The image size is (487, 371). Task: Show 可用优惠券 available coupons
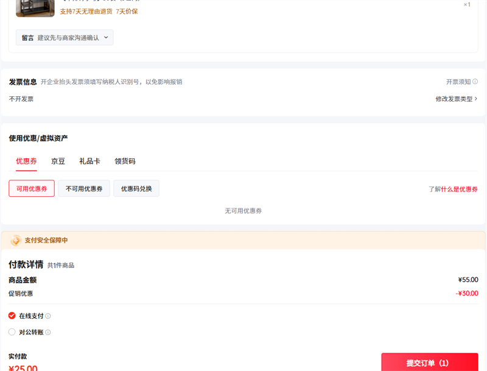click(x=32, y=189)
